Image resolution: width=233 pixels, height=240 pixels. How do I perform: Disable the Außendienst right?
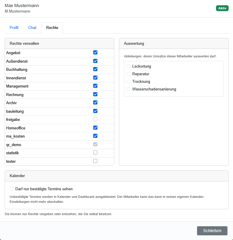click(x=95, y=61)
